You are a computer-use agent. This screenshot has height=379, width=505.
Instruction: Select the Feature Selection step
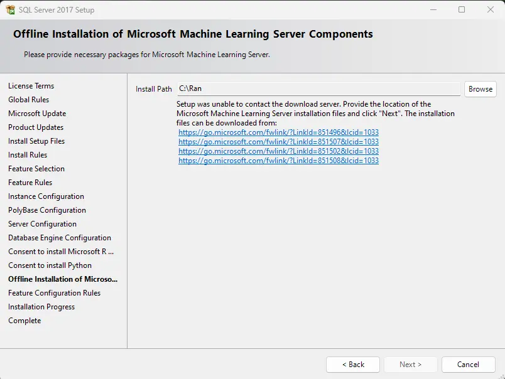[x=36, y=169]
